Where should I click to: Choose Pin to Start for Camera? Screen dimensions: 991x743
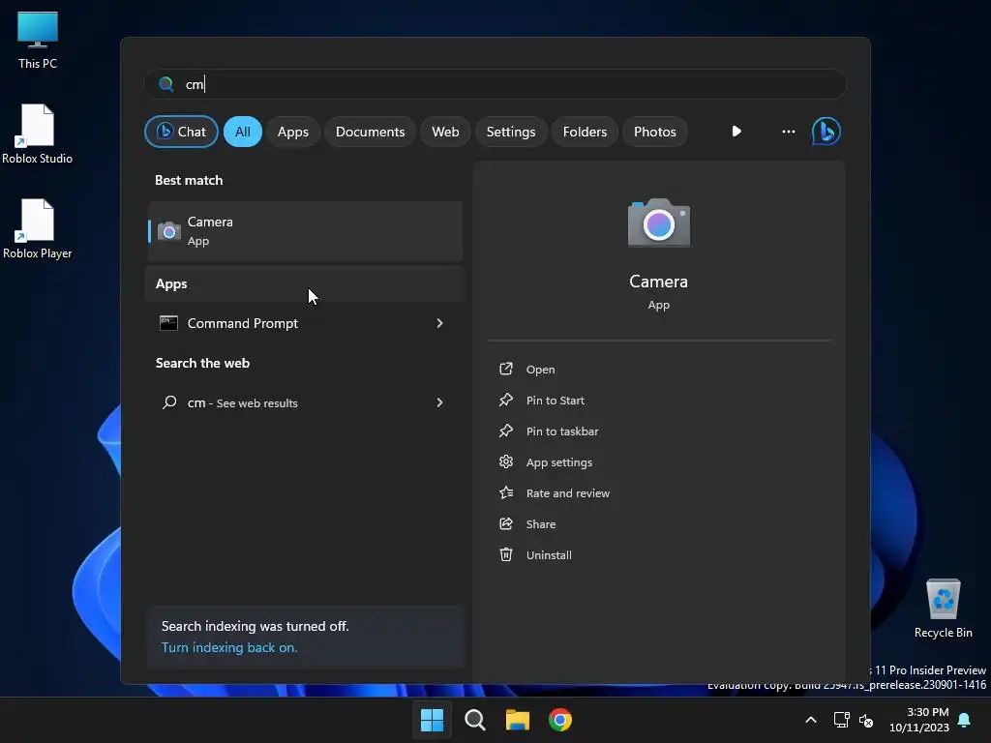pos(555,400)
